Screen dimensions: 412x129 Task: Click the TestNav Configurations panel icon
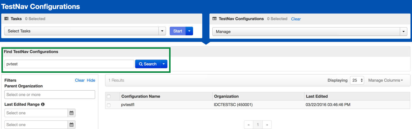214,19
